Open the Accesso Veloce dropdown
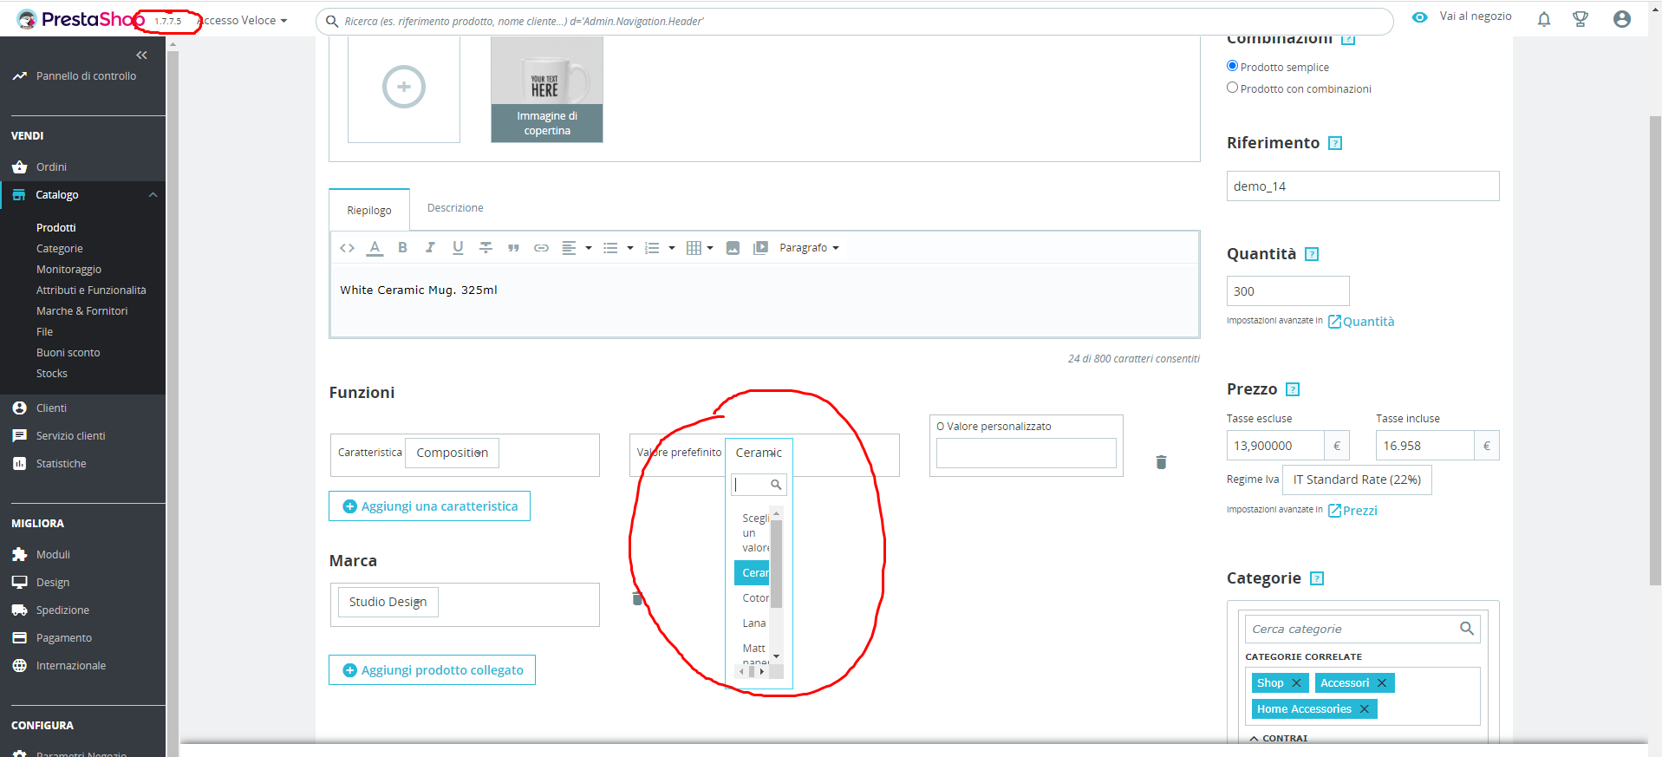Image resolution: width=1662 pixels, height=757 pixels. (243, 20)
